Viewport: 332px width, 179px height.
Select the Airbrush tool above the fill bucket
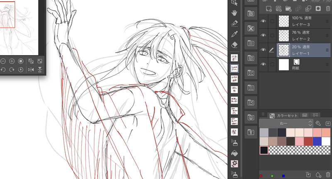[234, 143]
